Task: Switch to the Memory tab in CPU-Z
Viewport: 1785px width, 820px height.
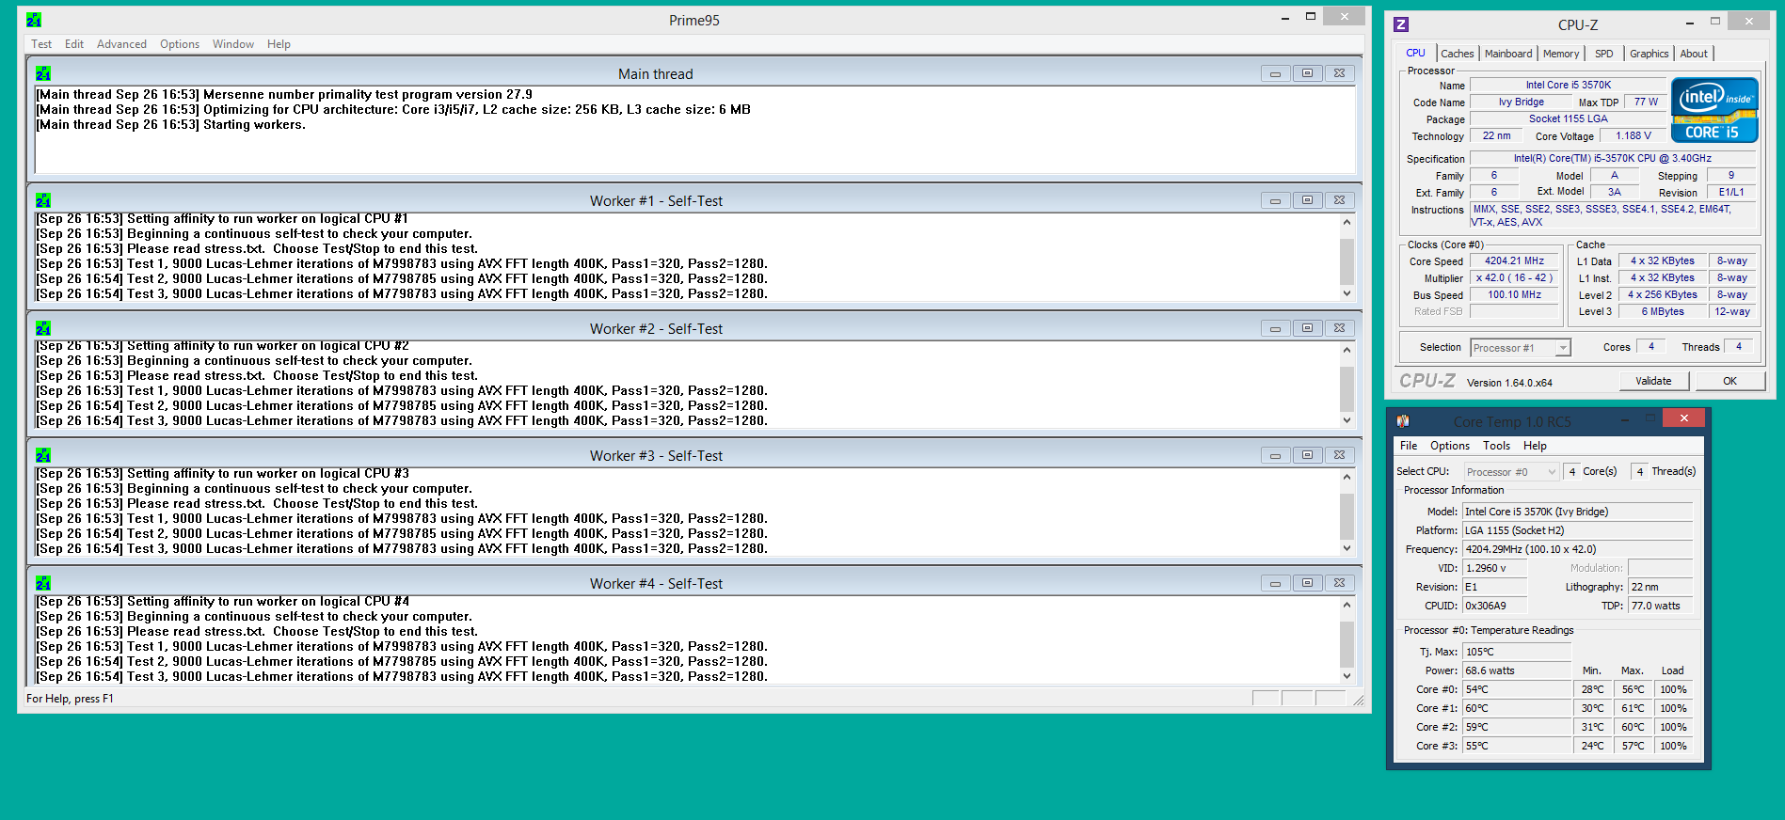Action: coord(1561,54)
